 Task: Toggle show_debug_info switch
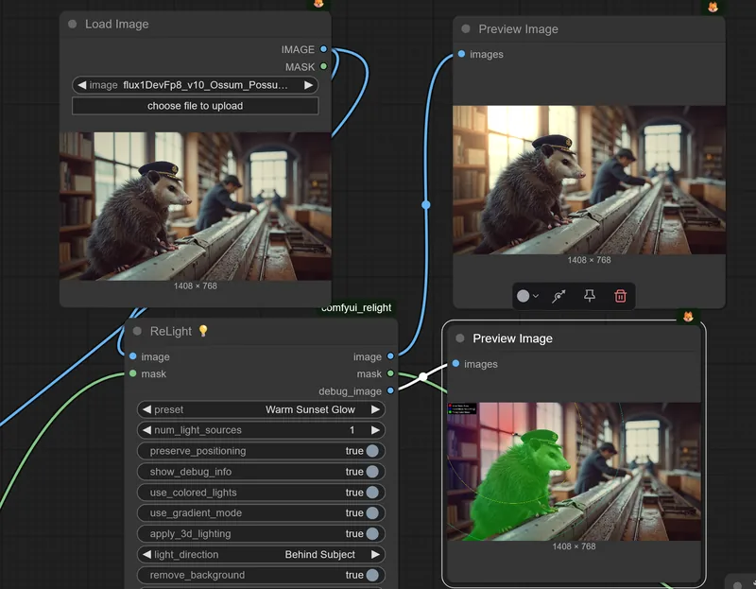(372, 472)
